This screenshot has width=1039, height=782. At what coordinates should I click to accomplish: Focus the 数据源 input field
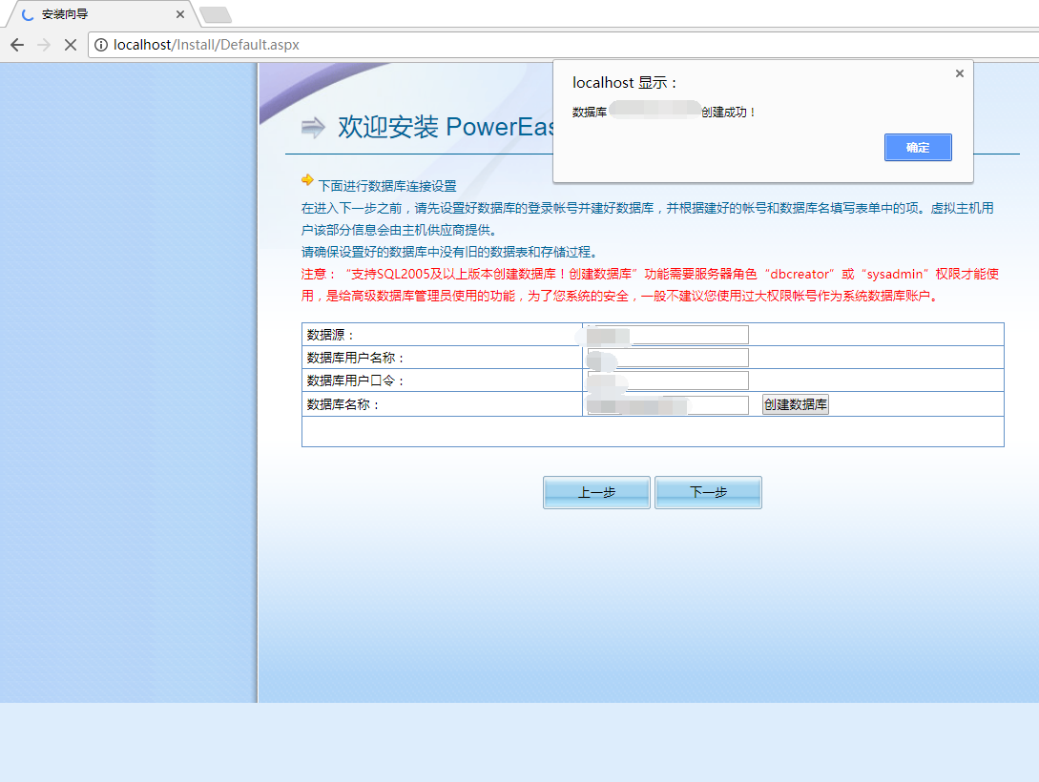pos(668,335)
